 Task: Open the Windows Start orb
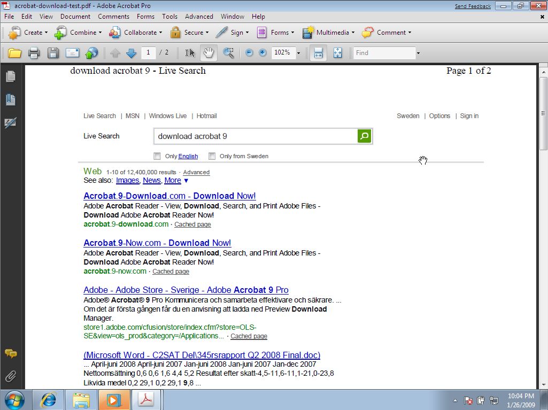[14, 400]
